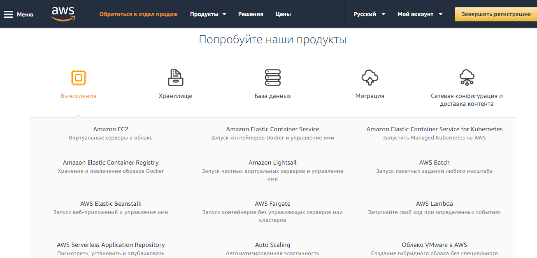The height and width of the screenshot is (258, 537).
Task: Select the Решения menu item
Action: point(251,14)
